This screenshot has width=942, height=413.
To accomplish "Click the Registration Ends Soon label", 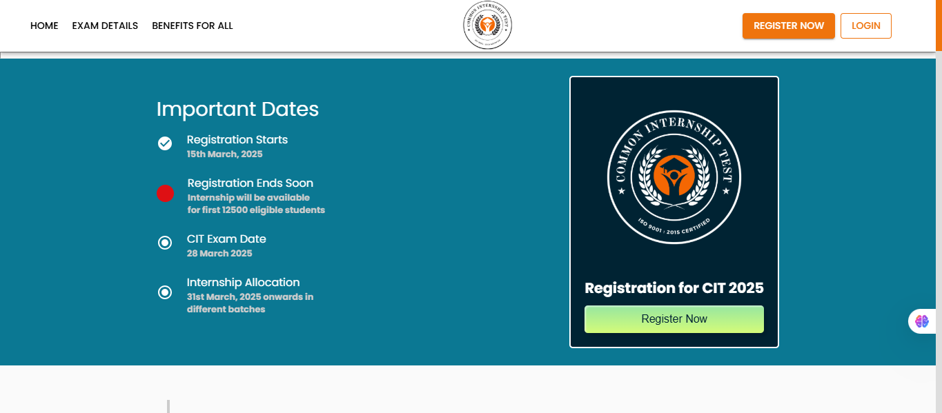I will [250, 183].
